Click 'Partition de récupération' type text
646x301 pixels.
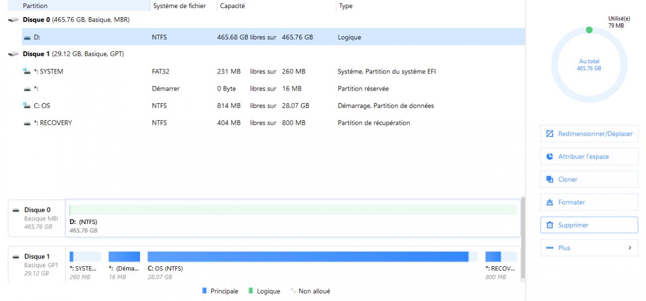(x=374, y=123)
